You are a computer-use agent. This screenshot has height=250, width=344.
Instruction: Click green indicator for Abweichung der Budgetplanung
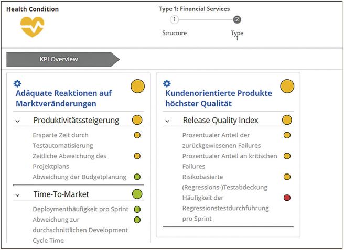137,177
